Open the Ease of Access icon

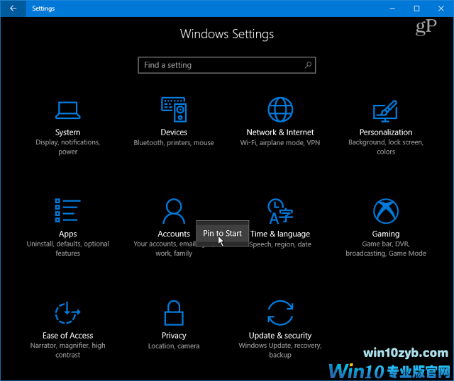pyautogui.click(x=67, y=313)
